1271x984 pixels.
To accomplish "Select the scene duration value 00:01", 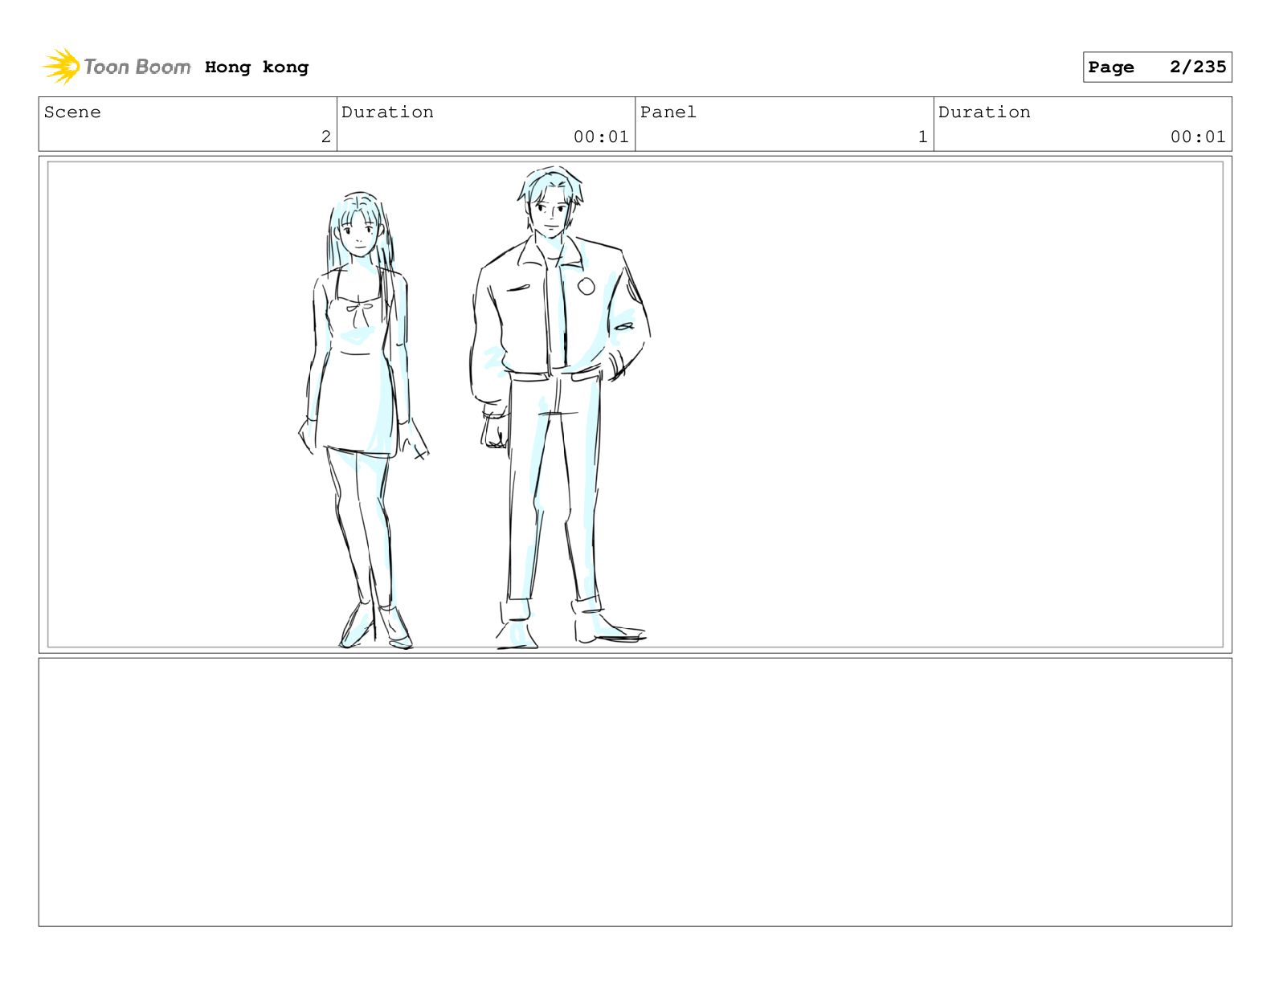I will point(601,137).
